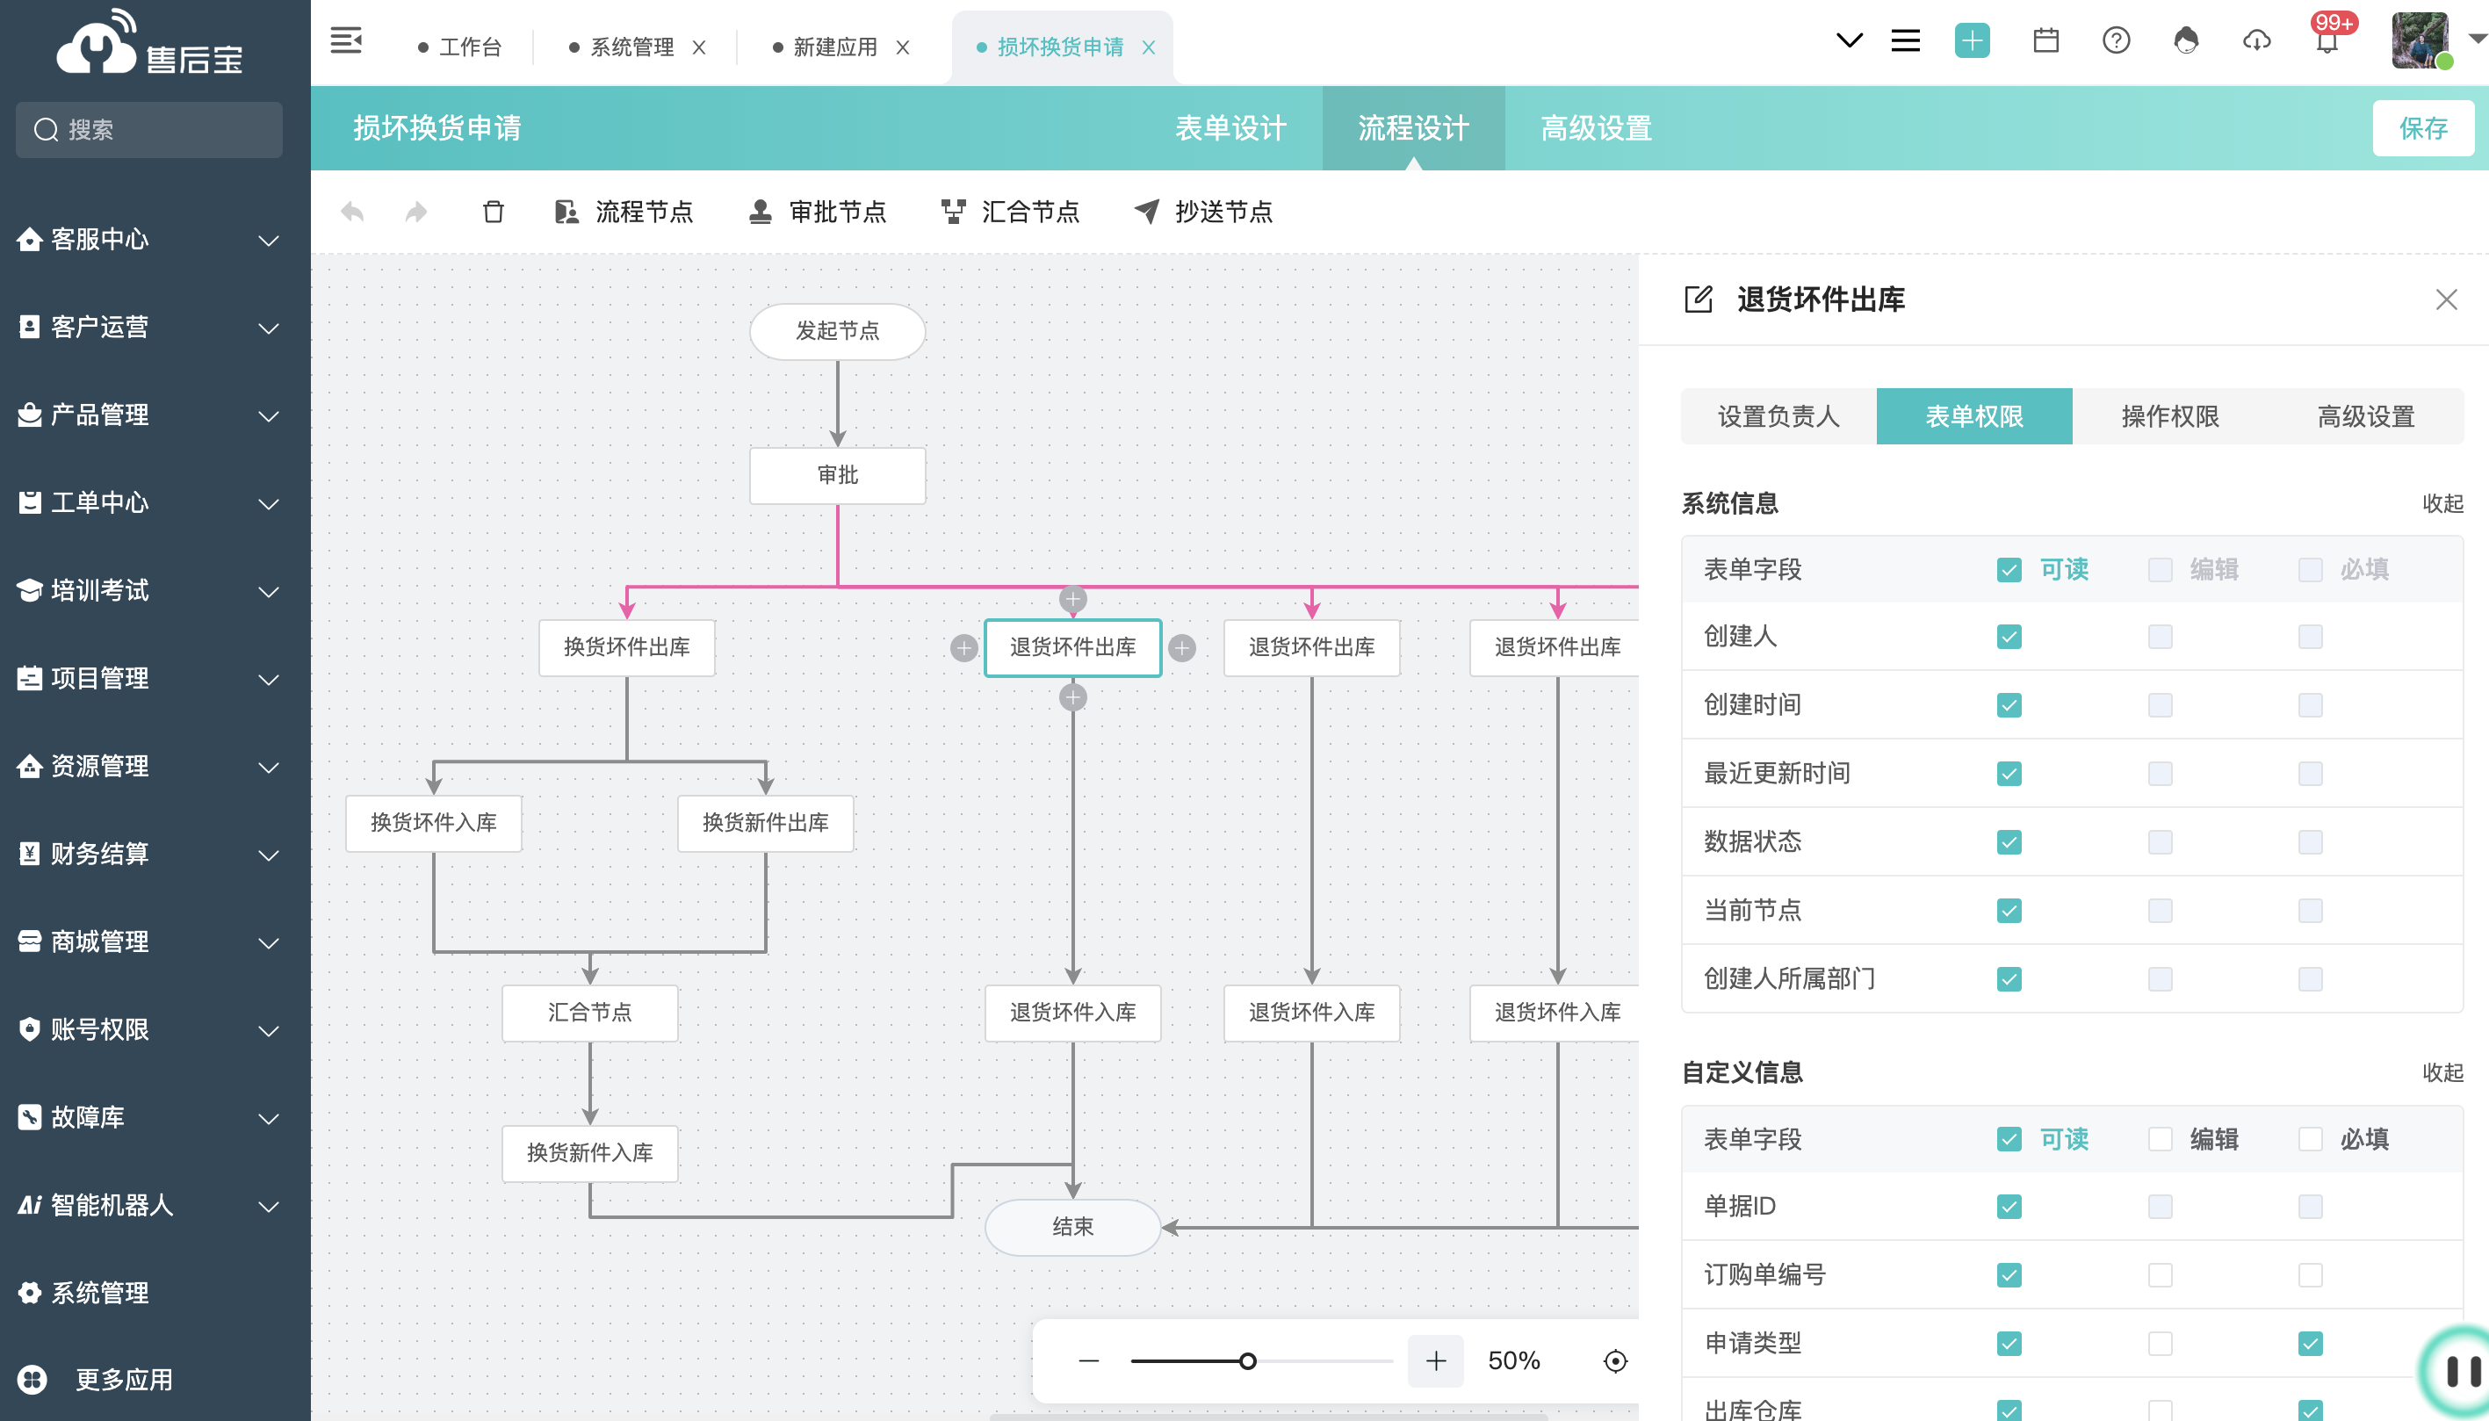Click the plus icon left of selected node
The width and height of the screenshot is (2489, 1421).
point(964,648)
